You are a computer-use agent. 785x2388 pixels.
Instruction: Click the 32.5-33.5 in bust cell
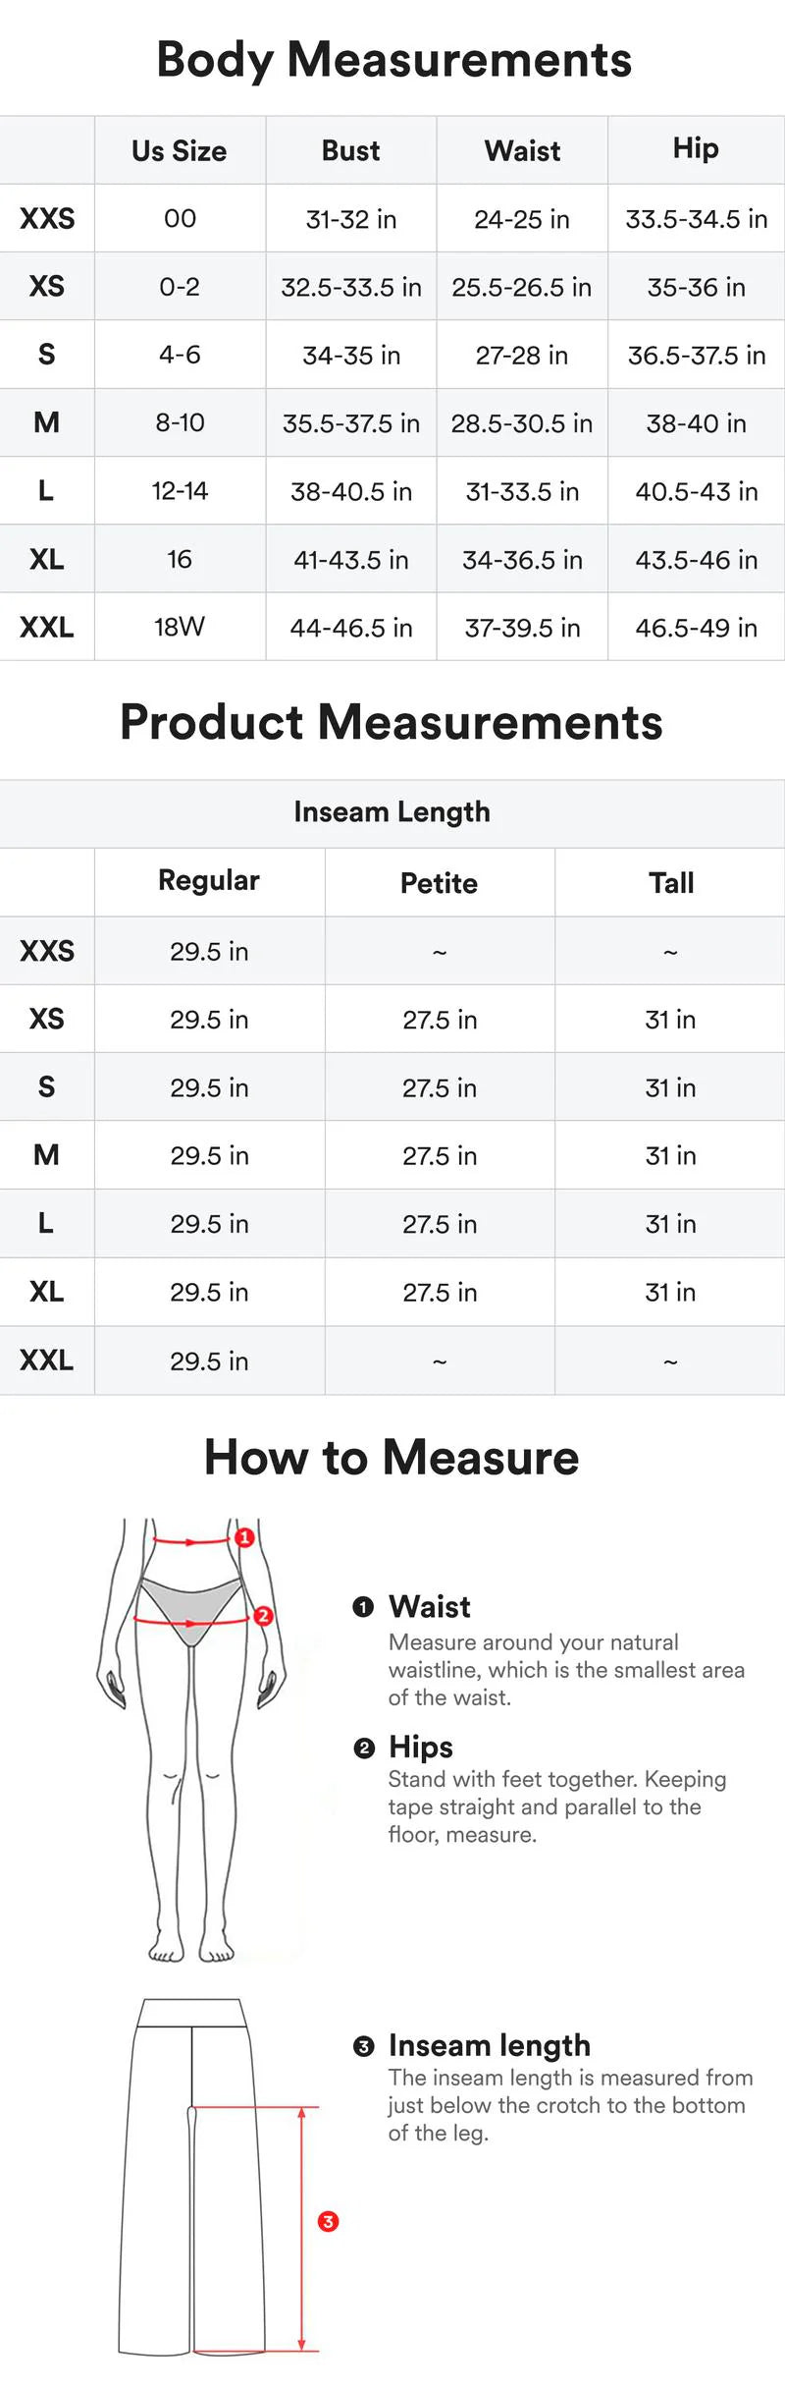350,287
